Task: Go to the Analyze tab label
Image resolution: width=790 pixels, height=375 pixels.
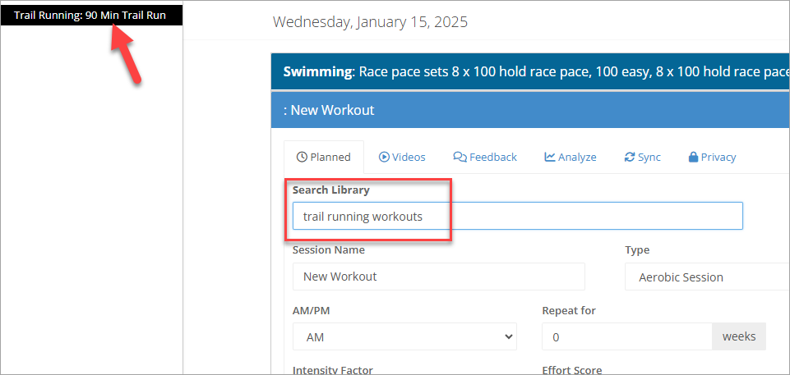Action: pos(577,157)
